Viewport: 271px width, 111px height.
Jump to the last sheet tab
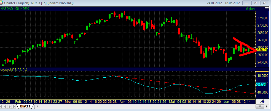(14, 107)
